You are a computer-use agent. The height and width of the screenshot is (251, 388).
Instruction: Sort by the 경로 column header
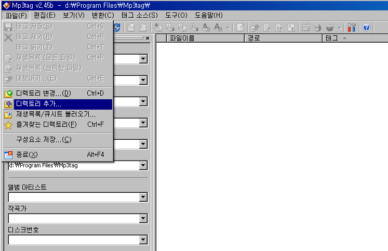click(283, 38)
